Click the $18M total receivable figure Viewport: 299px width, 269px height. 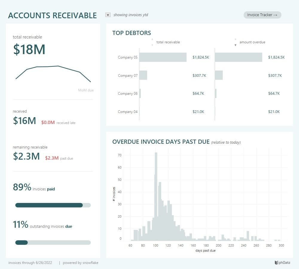pyautogui.click(x=29, y=49)
